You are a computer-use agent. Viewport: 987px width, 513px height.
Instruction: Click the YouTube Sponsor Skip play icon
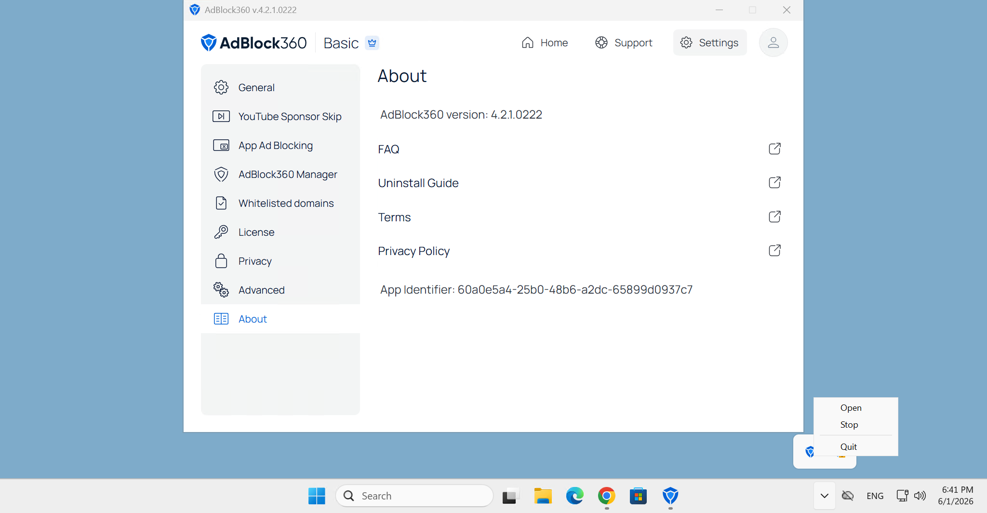[x=221, y=116]
